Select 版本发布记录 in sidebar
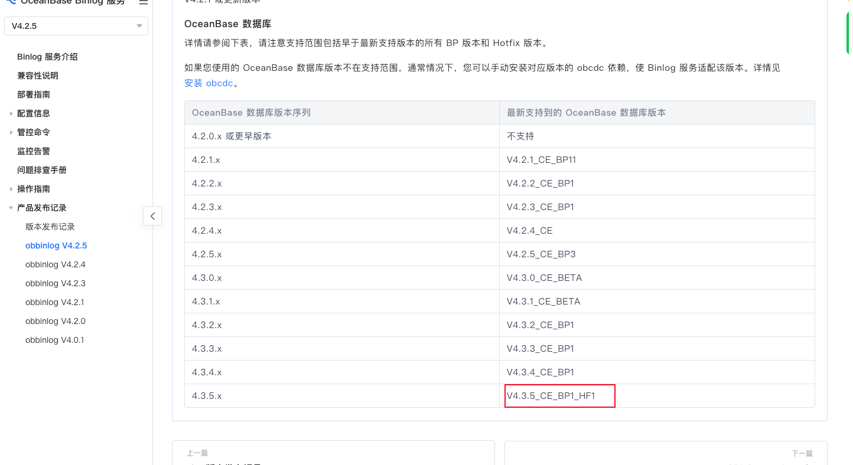Viewport: 853px width, 465px height. pyautogui.click(x=50, y=227)
